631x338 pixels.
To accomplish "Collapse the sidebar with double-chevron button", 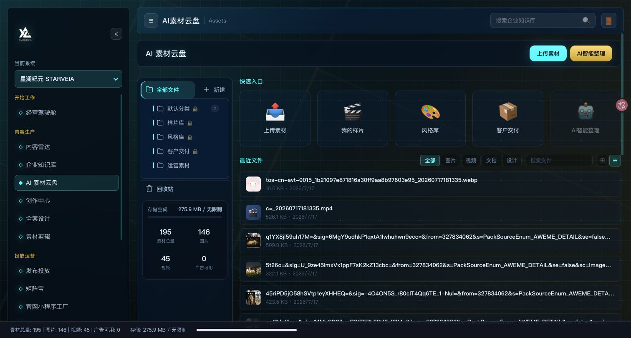I will tap(116, 34).
